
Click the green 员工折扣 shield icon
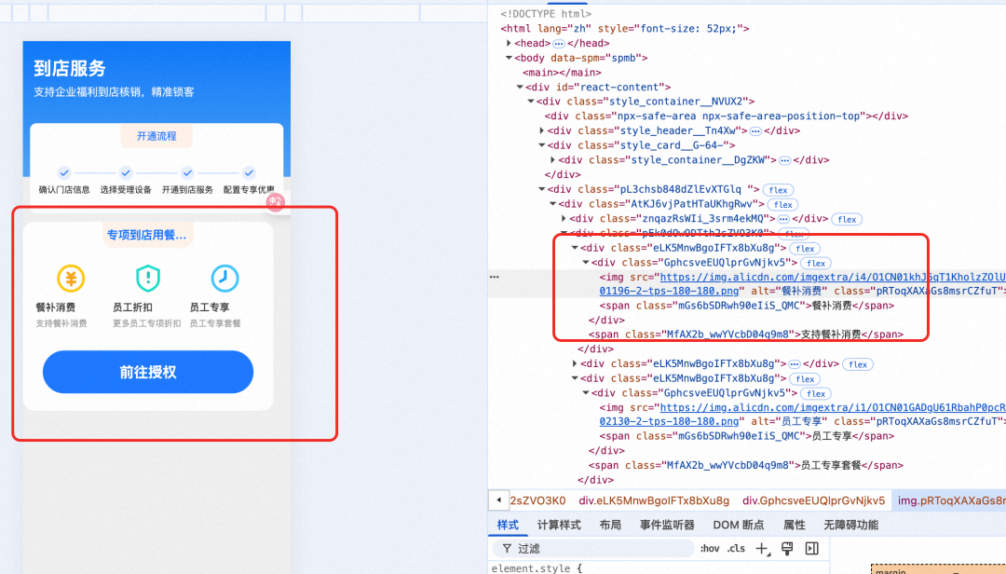pyautogui.click(x=148, y=278)
